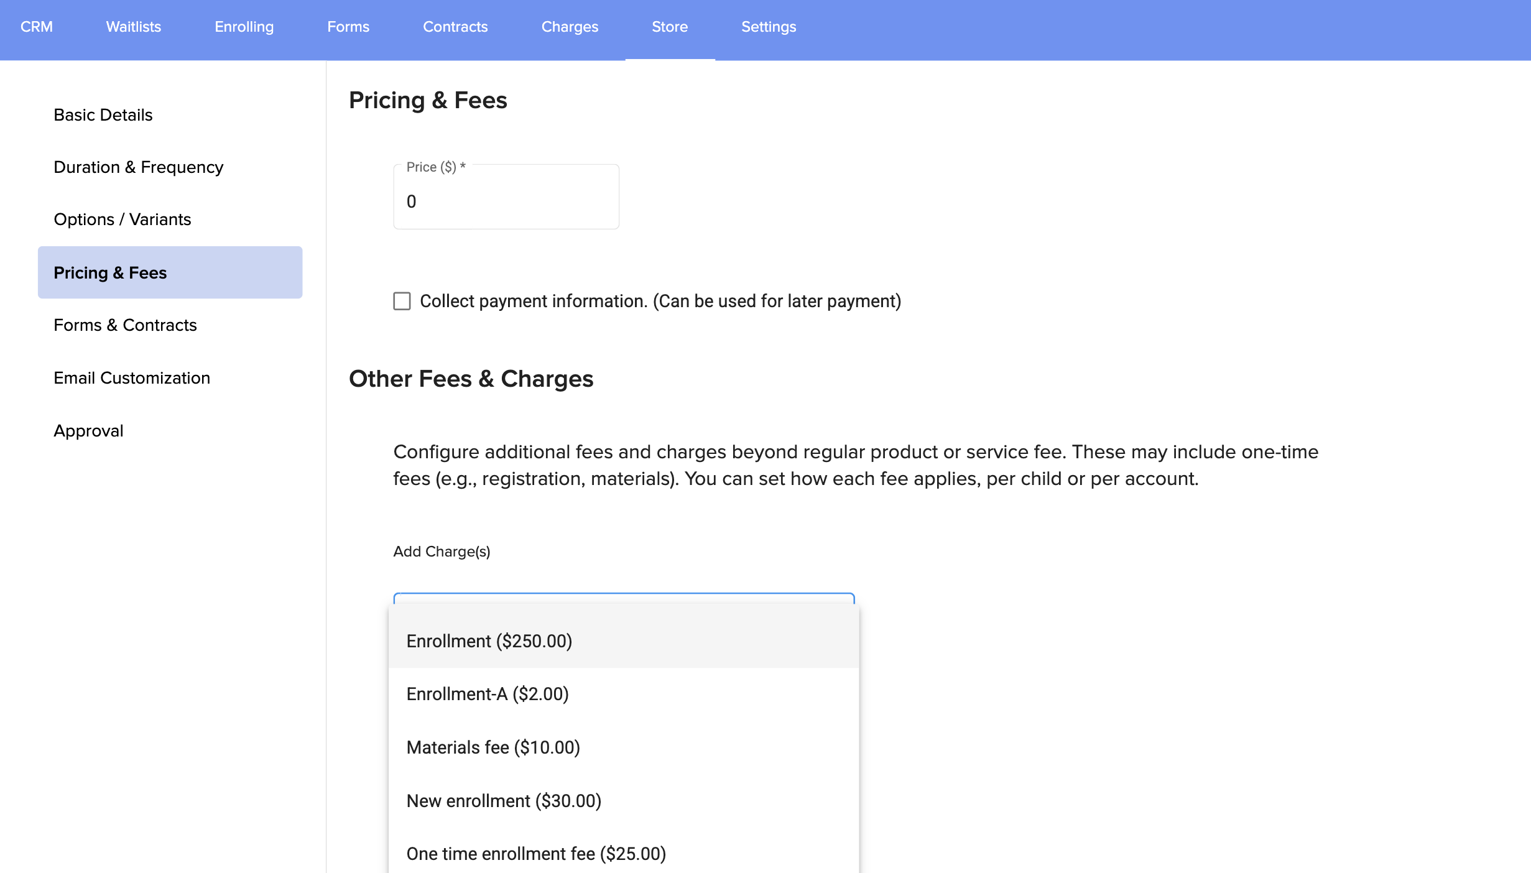Go to Options / Variants section

click(x=122, y=219)
